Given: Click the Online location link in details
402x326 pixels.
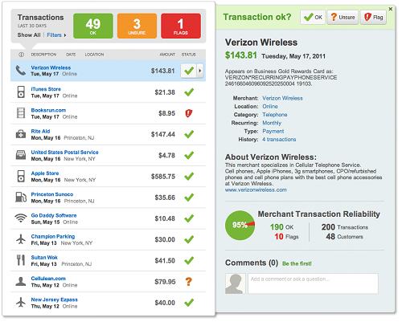Looking at the screenshot, I should click(x=270, y=106).
